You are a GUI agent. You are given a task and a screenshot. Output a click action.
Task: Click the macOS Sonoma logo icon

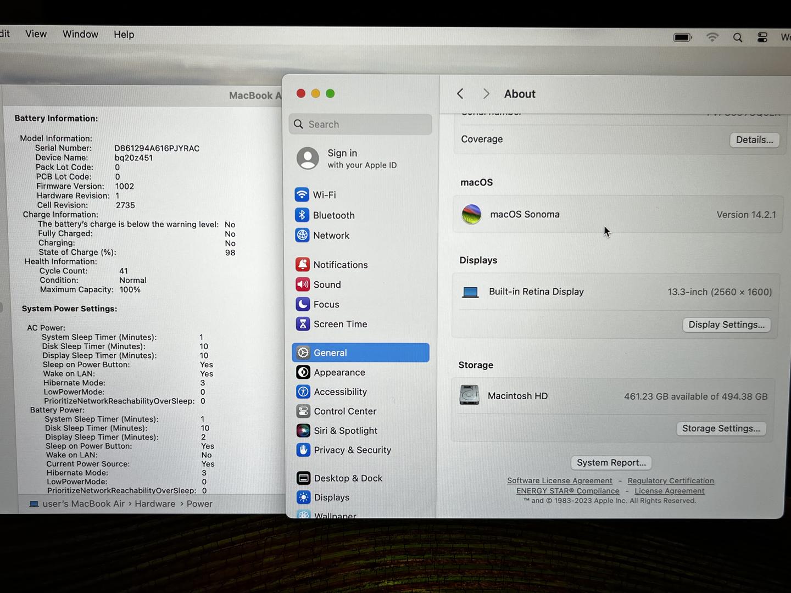coord(471,215)
